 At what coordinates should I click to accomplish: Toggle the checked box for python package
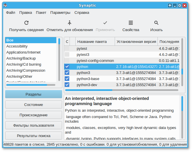(67, 66)
